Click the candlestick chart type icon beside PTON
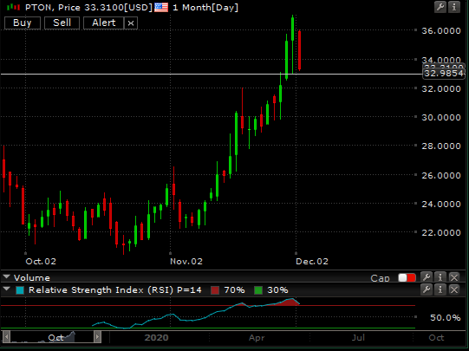 pyautogui.click(x=14, y=7)
